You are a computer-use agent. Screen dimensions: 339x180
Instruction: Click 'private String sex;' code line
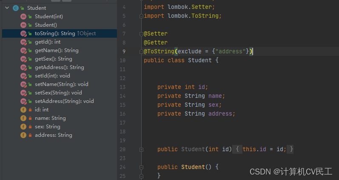(x=189, y=105)
